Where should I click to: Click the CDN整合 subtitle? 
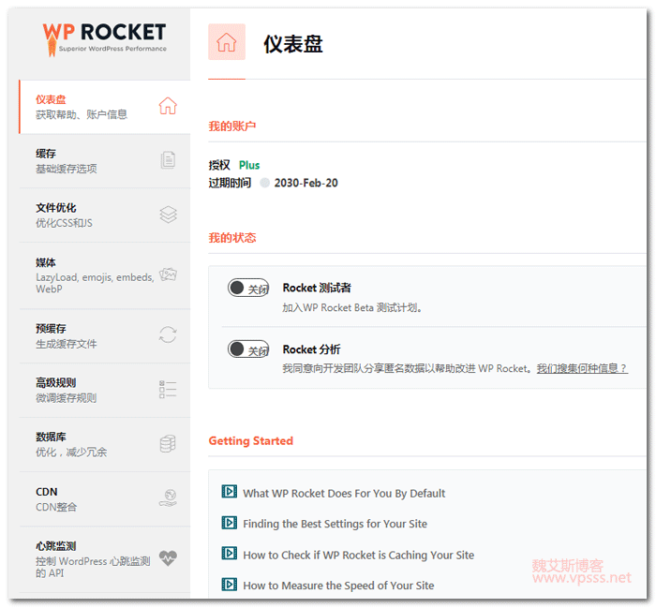tap(56, 507)
